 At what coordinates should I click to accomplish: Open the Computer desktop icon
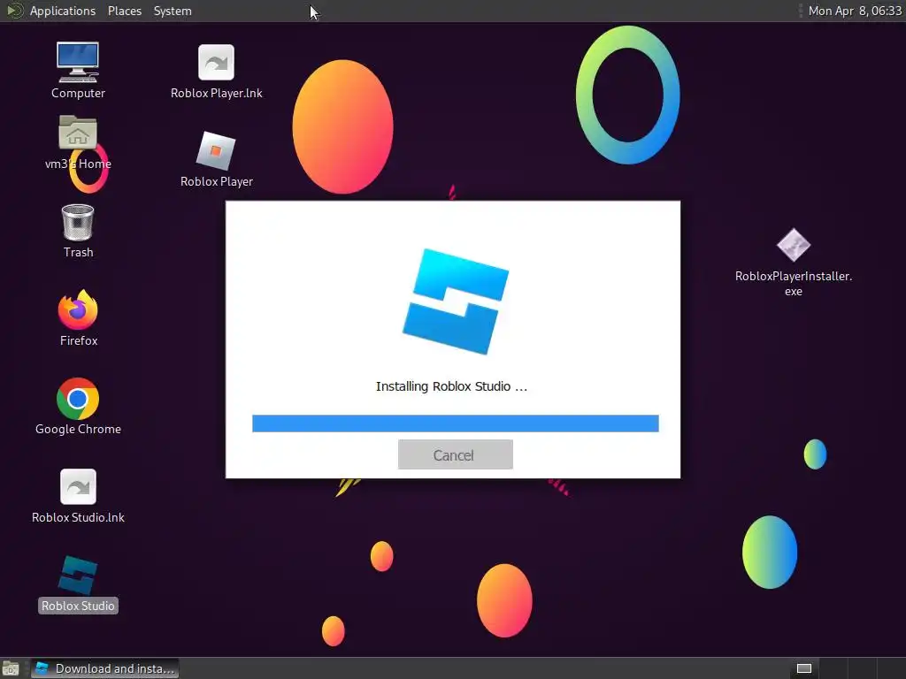[x=78, y=63]
